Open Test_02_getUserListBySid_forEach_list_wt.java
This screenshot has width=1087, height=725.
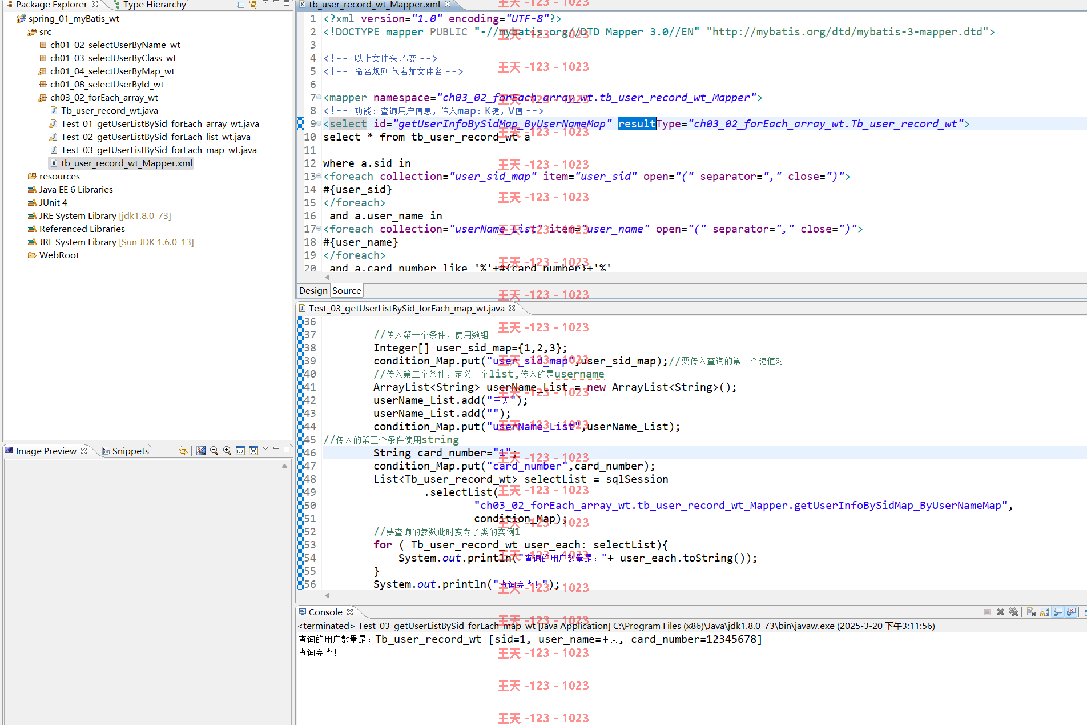point(155,137)
